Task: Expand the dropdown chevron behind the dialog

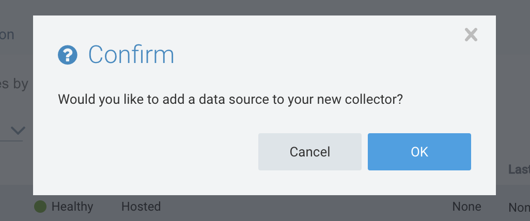Action: coord(18,130)
